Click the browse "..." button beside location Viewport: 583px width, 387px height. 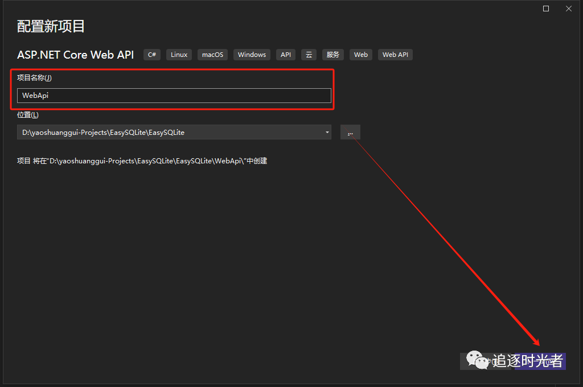point(350,133)
